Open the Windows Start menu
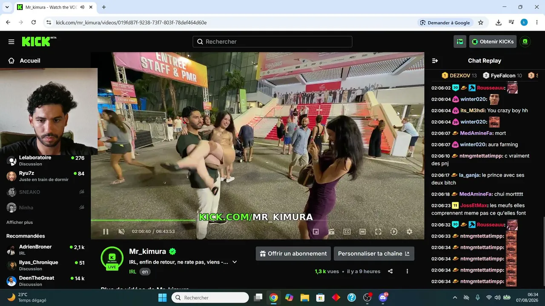 tap(162, 297)
